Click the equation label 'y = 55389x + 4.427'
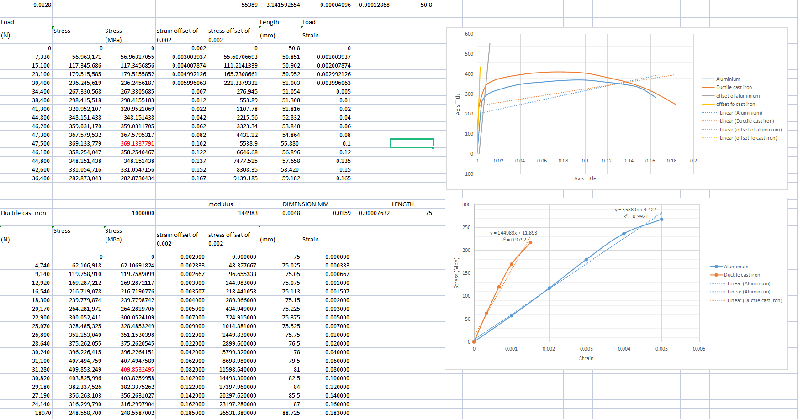Viewport: 798px width, 419px height. [x=634, y=210]
